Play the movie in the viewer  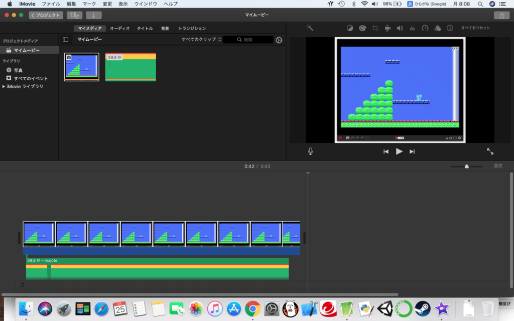[399, 151]
